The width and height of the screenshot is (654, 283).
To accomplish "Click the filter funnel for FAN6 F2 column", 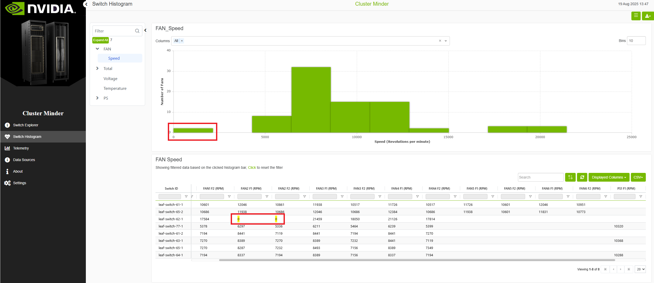I will [x=606, y=197].
